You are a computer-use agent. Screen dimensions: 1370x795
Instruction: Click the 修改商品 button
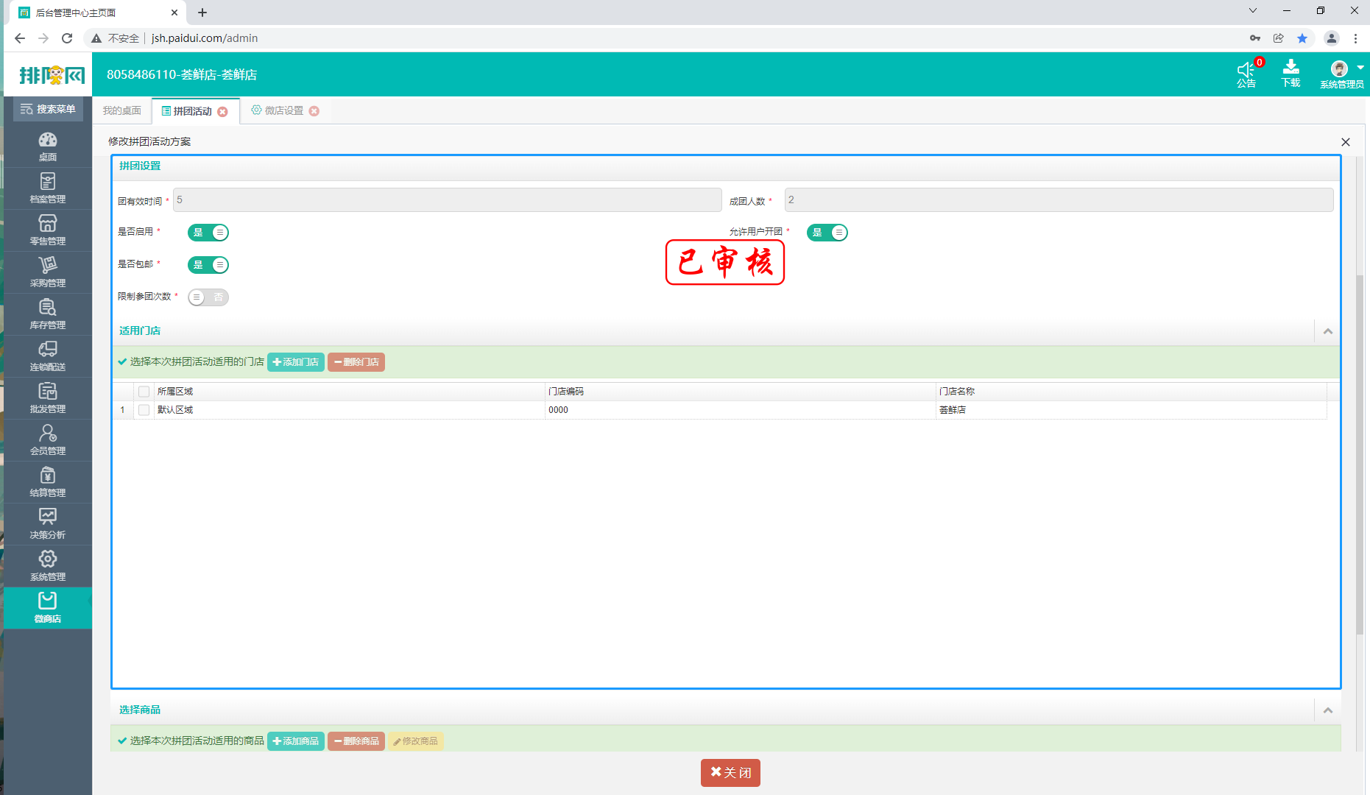point(416,741)
